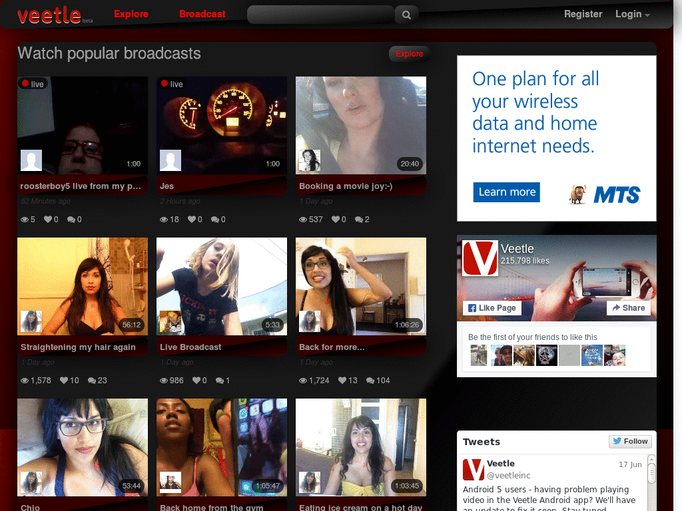
Task: Click the Register link
Action: [583, 14]
